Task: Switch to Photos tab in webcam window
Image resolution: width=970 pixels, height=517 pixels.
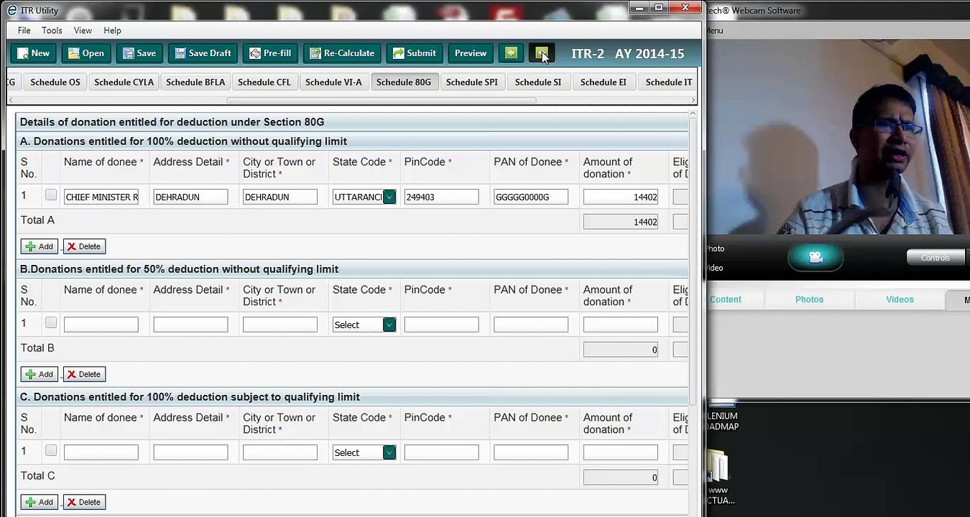Action: tap(809, 299)
